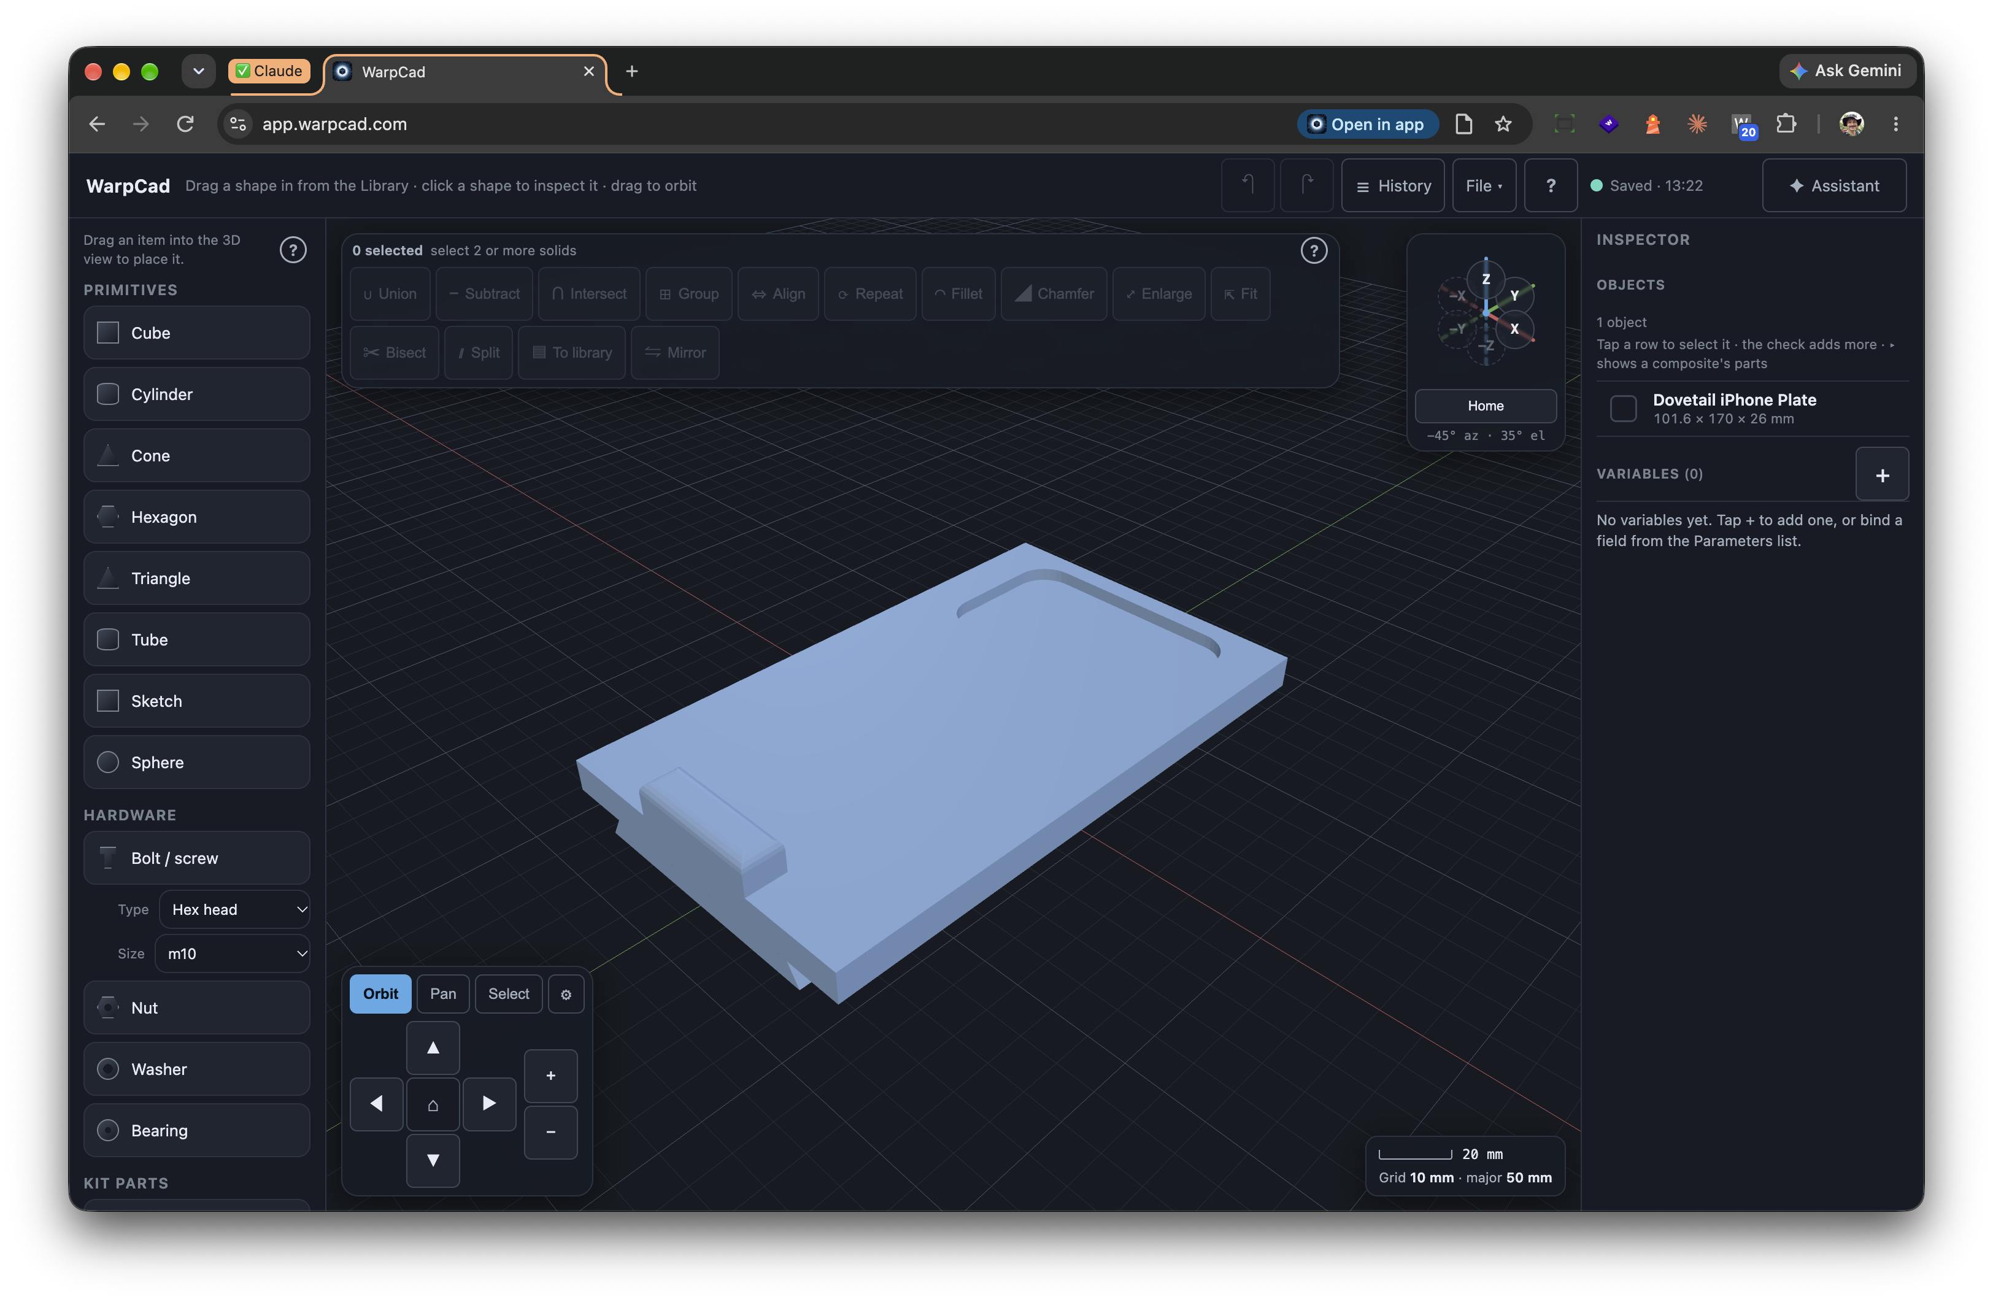Switch to Select mode
This screenshot has width=1993, height=1302.
tap(508, 994)
